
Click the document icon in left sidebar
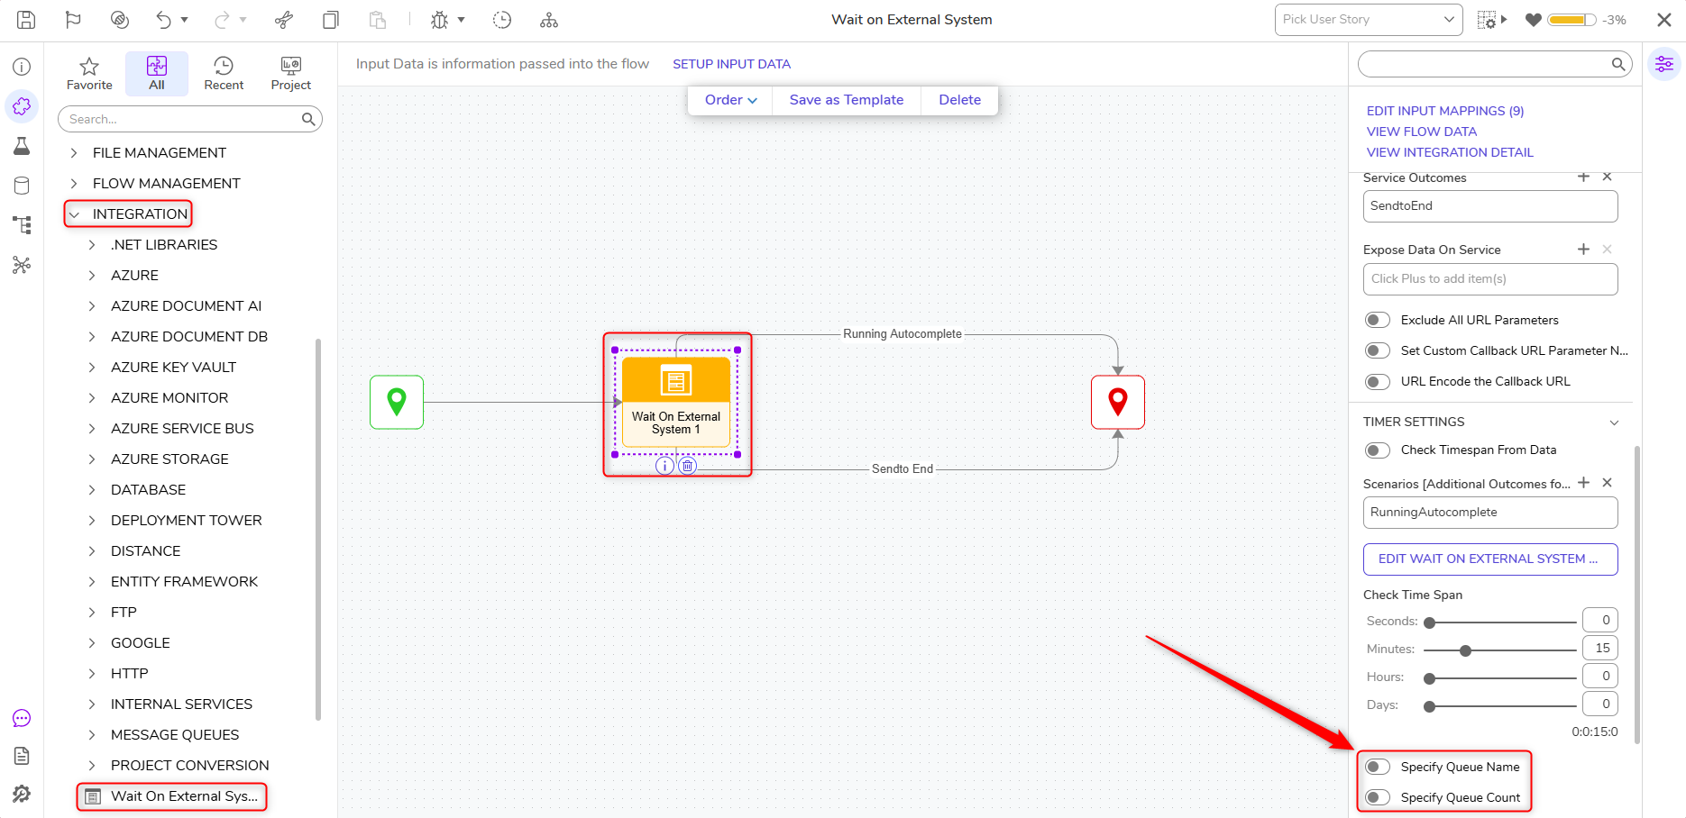[22, 756]
